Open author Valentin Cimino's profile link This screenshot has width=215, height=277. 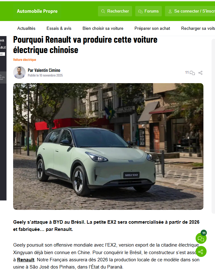point(44,70)
